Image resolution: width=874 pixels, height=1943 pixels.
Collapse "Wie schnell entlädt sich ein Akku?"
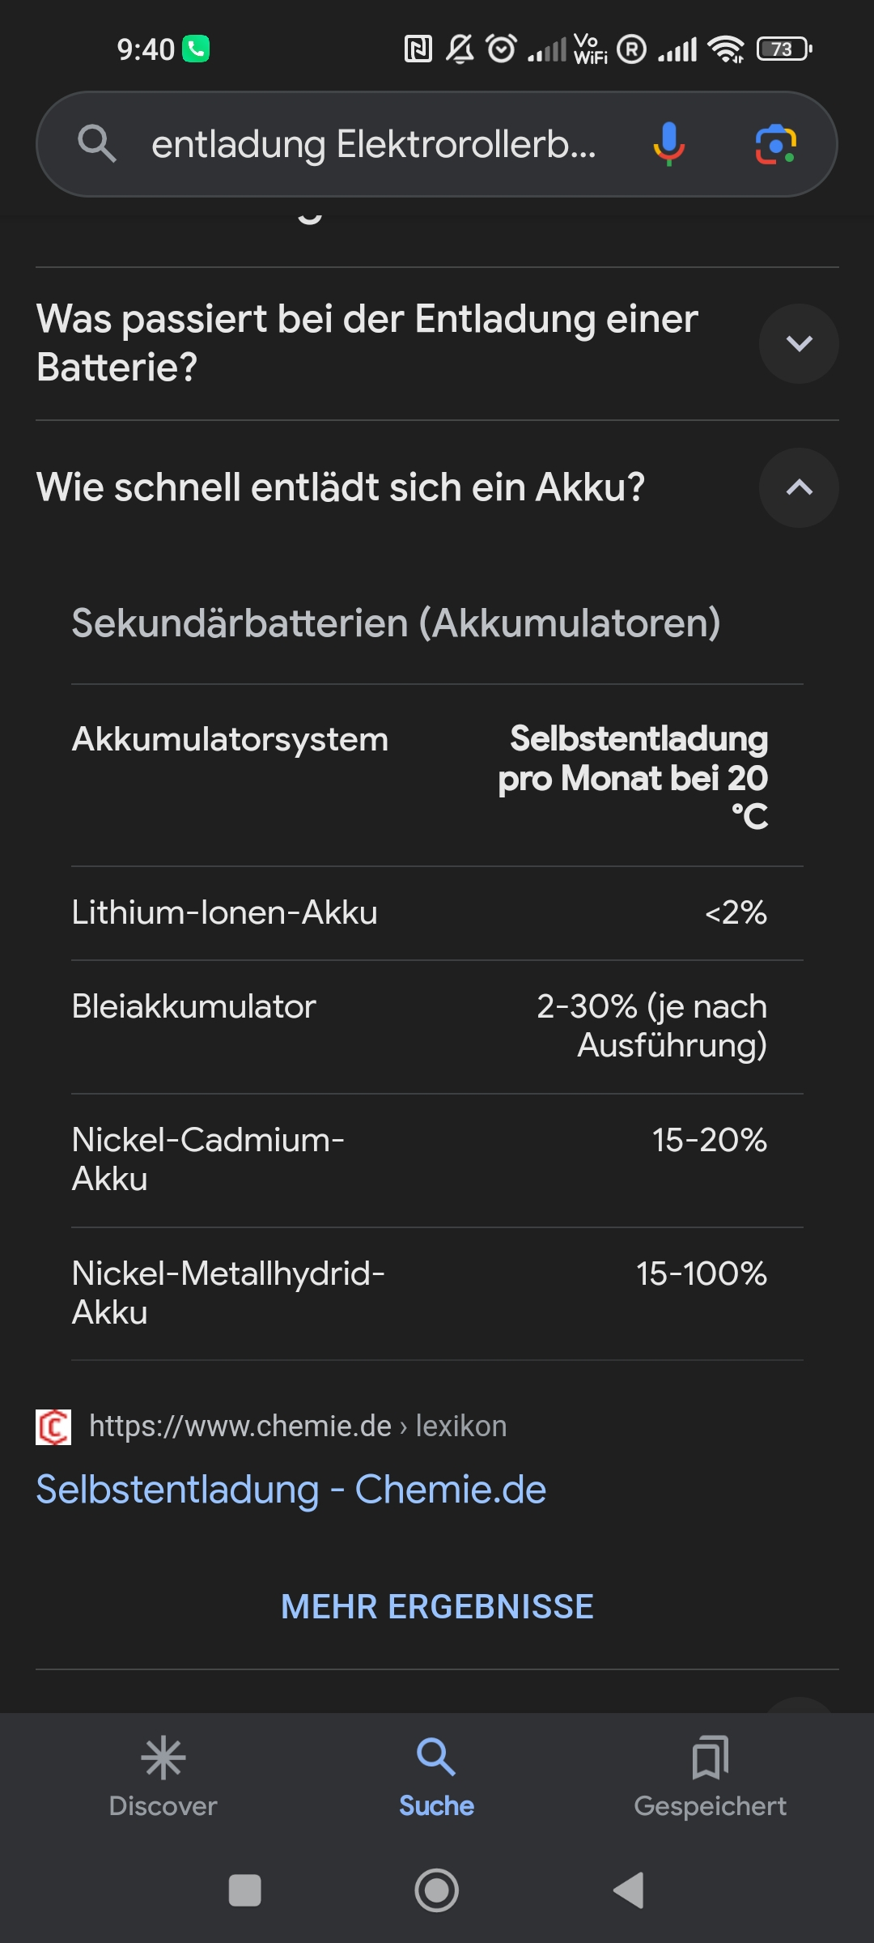[x=798, y=487]
